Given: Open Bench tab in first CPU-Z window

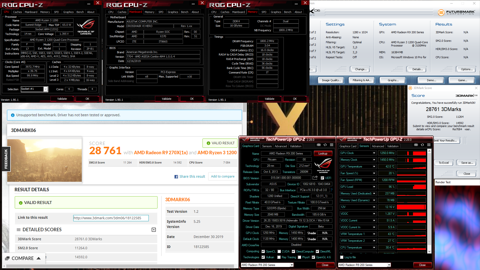Looking at the screenshot, I should tap(80, 12).
